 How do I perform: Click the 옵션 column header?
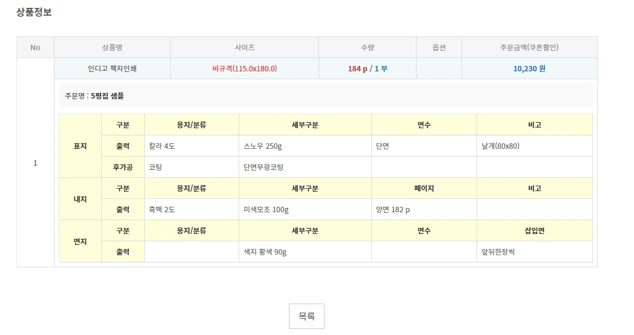coord(438,47)
